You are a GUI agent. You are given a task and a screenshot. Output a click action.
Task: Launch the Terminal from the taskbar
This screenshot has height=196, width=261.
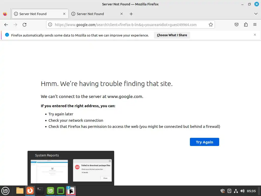point(40,191)
